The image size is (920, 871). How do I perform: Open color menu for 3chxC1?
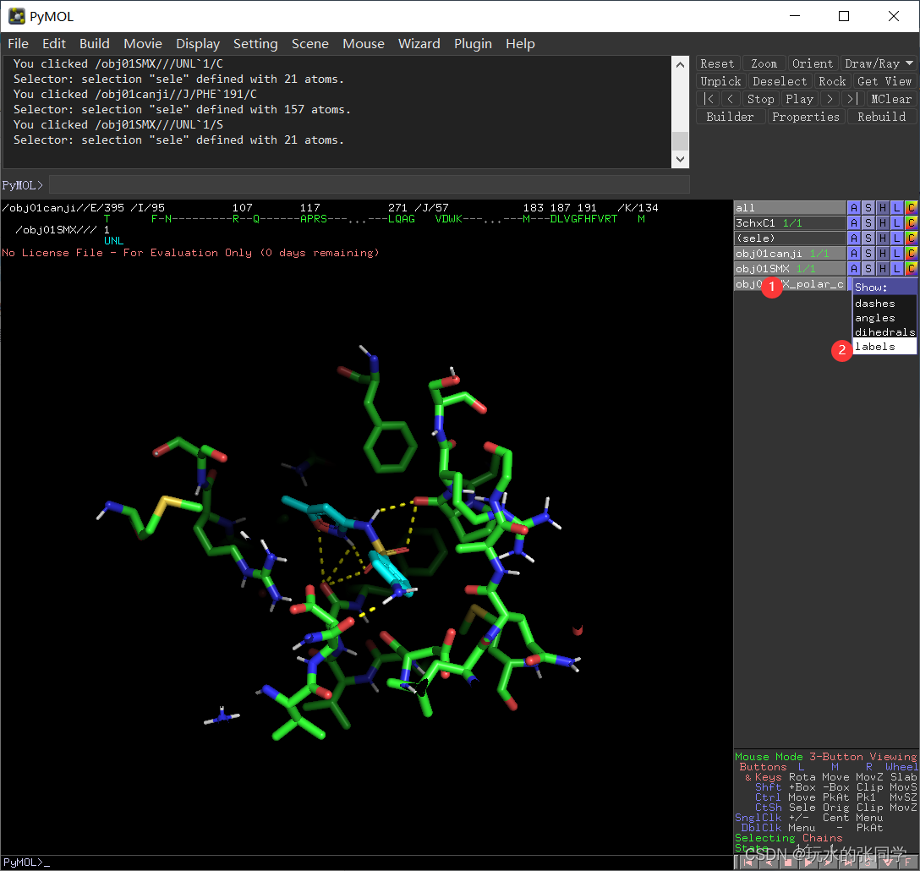[911, 223]
